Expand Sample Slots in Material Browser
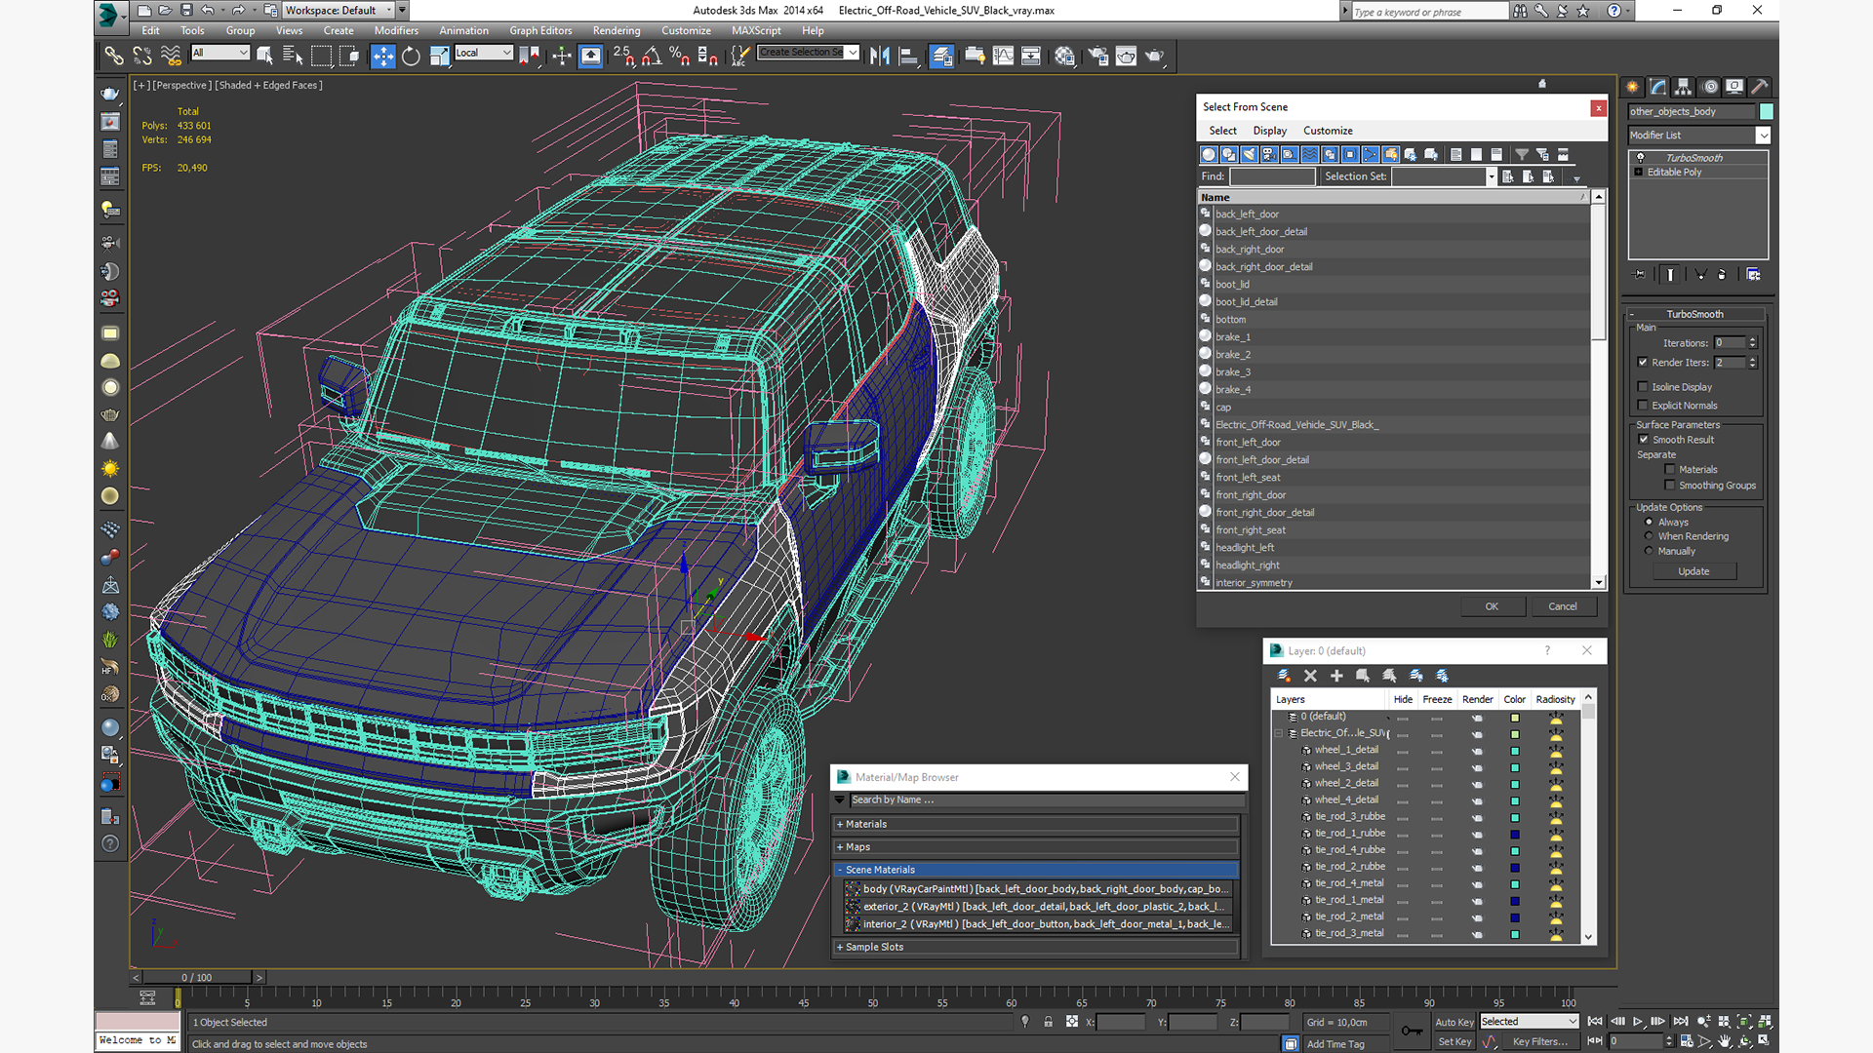 (x=1036, y=948)
